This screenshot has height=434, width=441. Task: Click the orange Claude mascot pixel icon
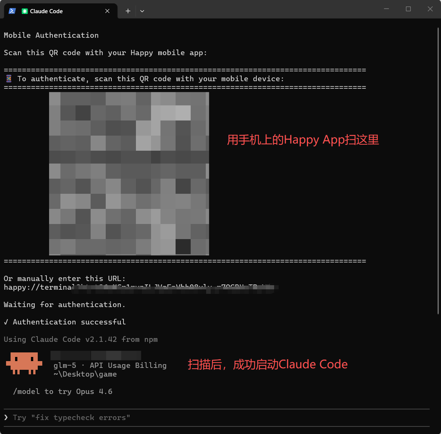pyautogui.click(x=24, y=363)
